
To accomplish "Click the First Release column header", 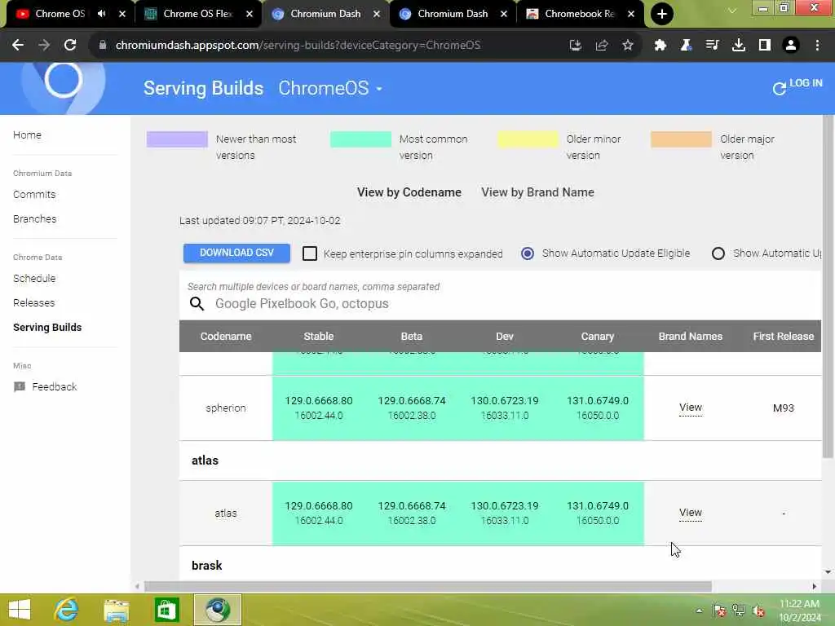I will click(x=783, y=337).
